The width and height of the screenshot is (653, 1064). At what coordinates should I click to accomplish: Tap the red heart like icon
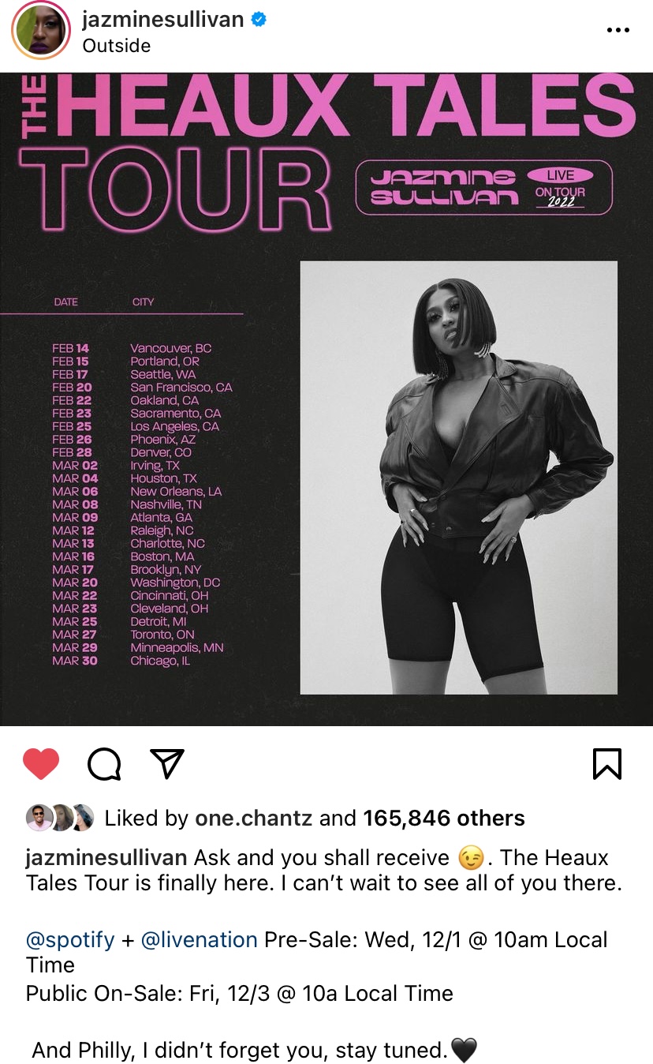click(41, 763)
